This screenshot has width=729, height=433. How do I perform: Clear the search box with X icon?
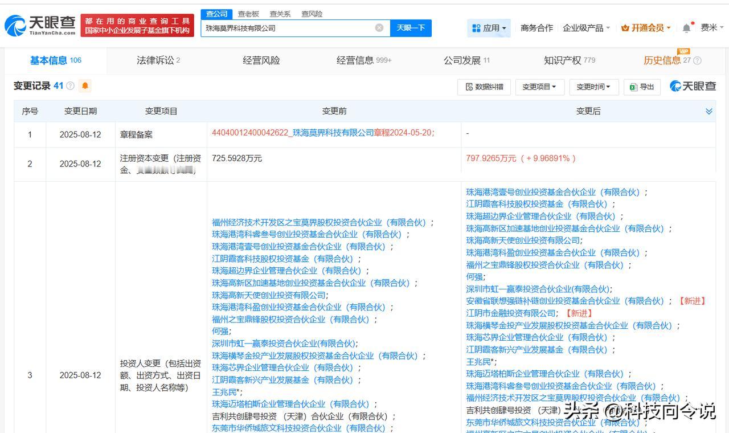click(379, 27)
